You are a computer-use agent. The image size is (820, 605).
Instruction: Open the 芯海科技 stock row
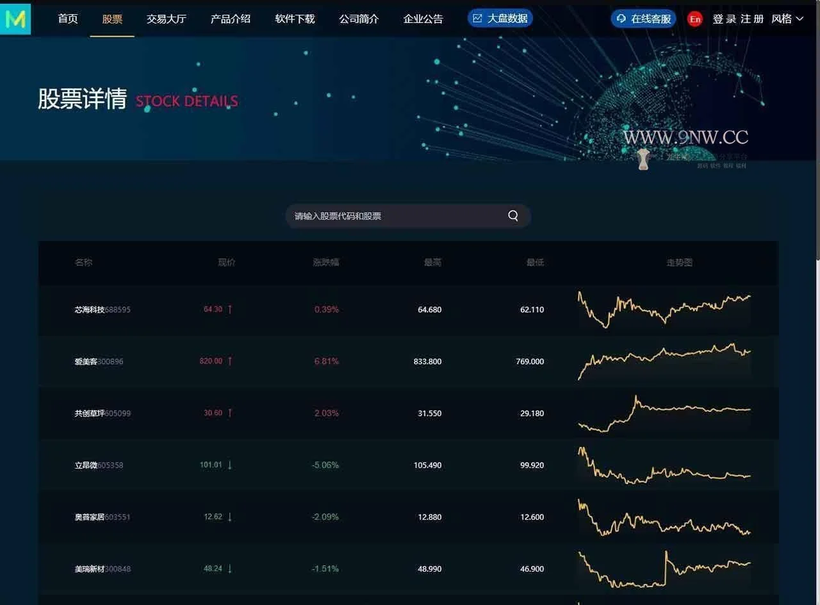click(89, 310)
